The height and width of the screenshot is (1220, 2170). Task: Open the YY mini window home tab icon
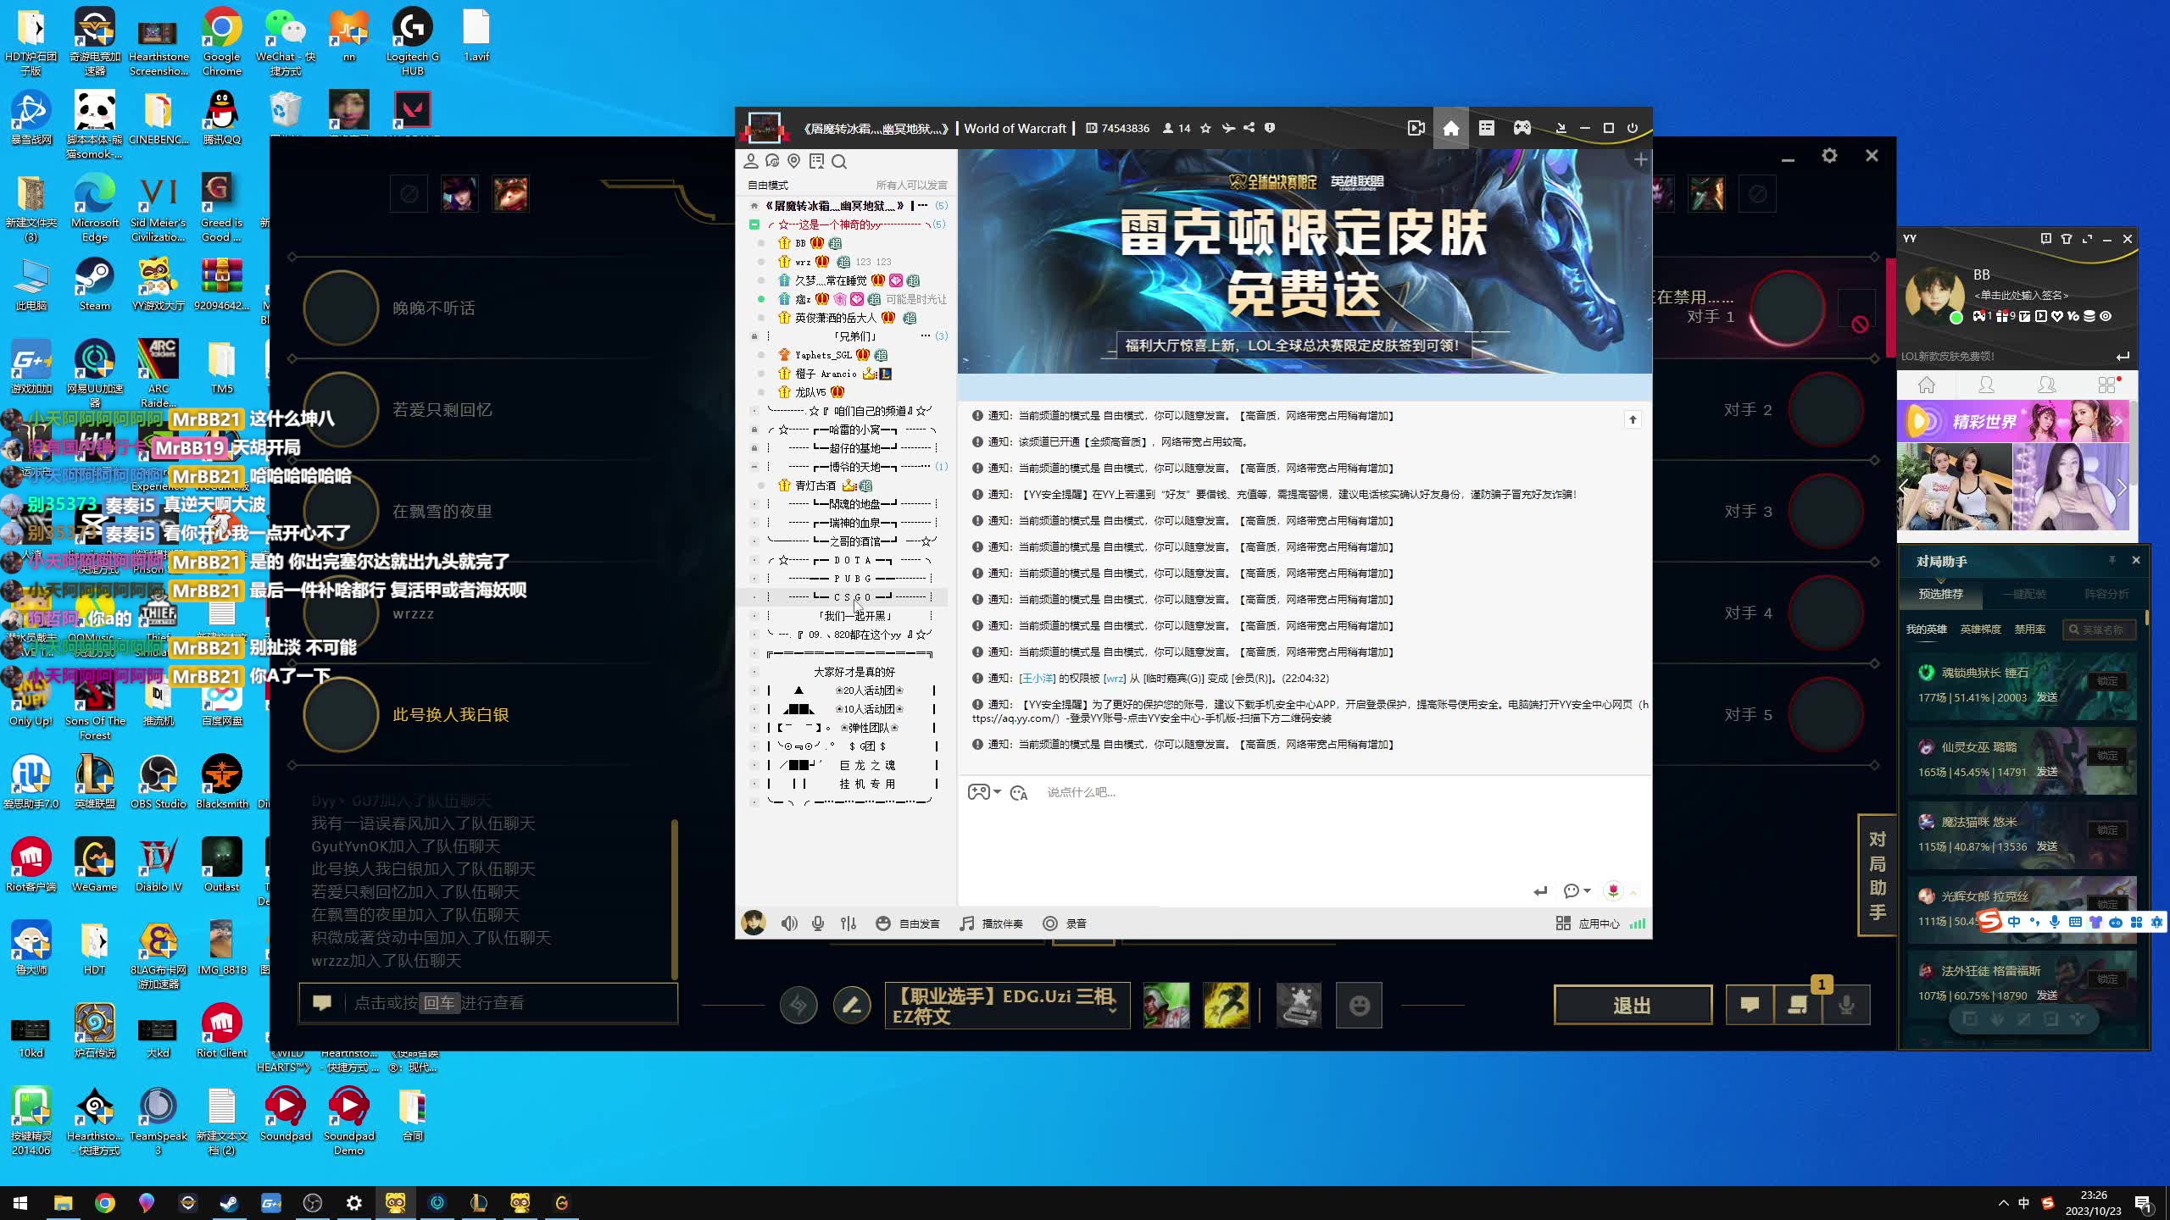1927,385
